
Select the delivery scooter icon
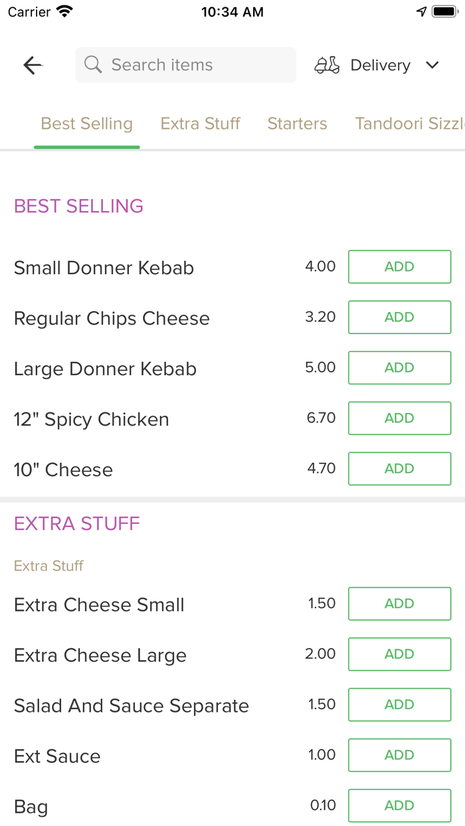tap(326, 64)
